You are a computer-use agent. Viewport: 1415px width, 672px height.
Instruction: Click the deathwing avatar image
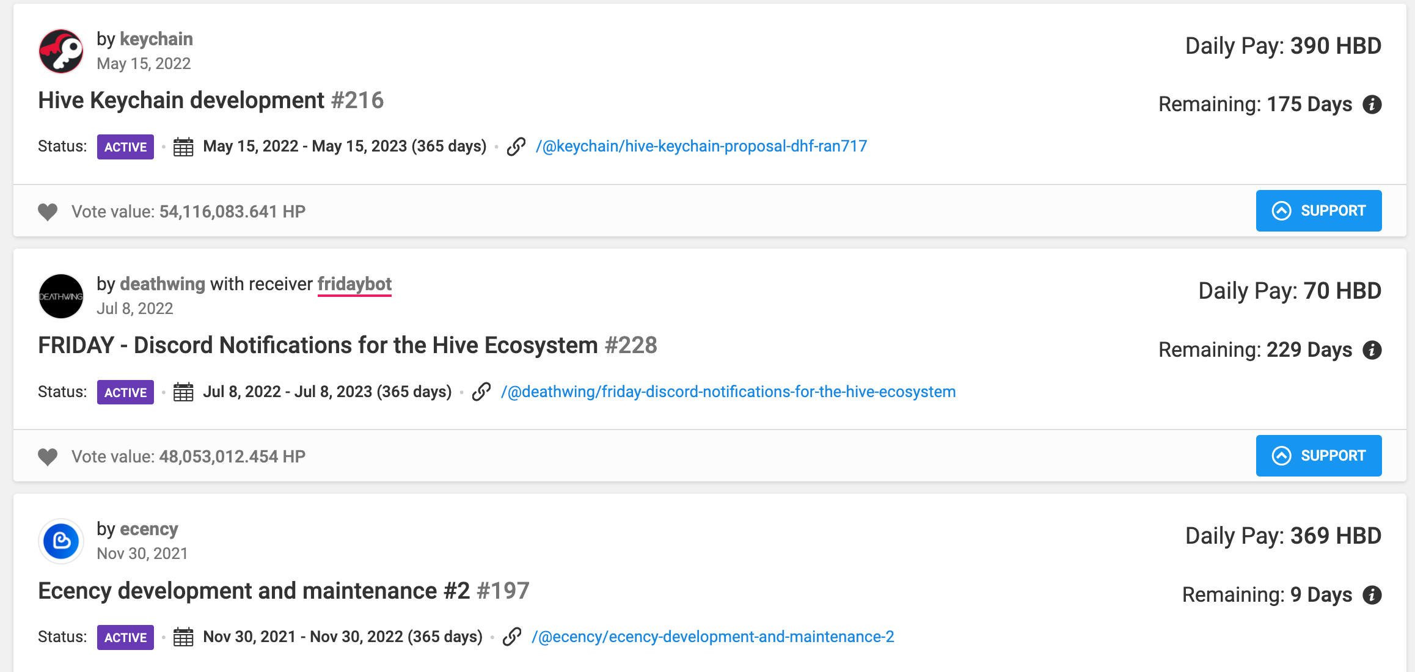pos(61,296)
